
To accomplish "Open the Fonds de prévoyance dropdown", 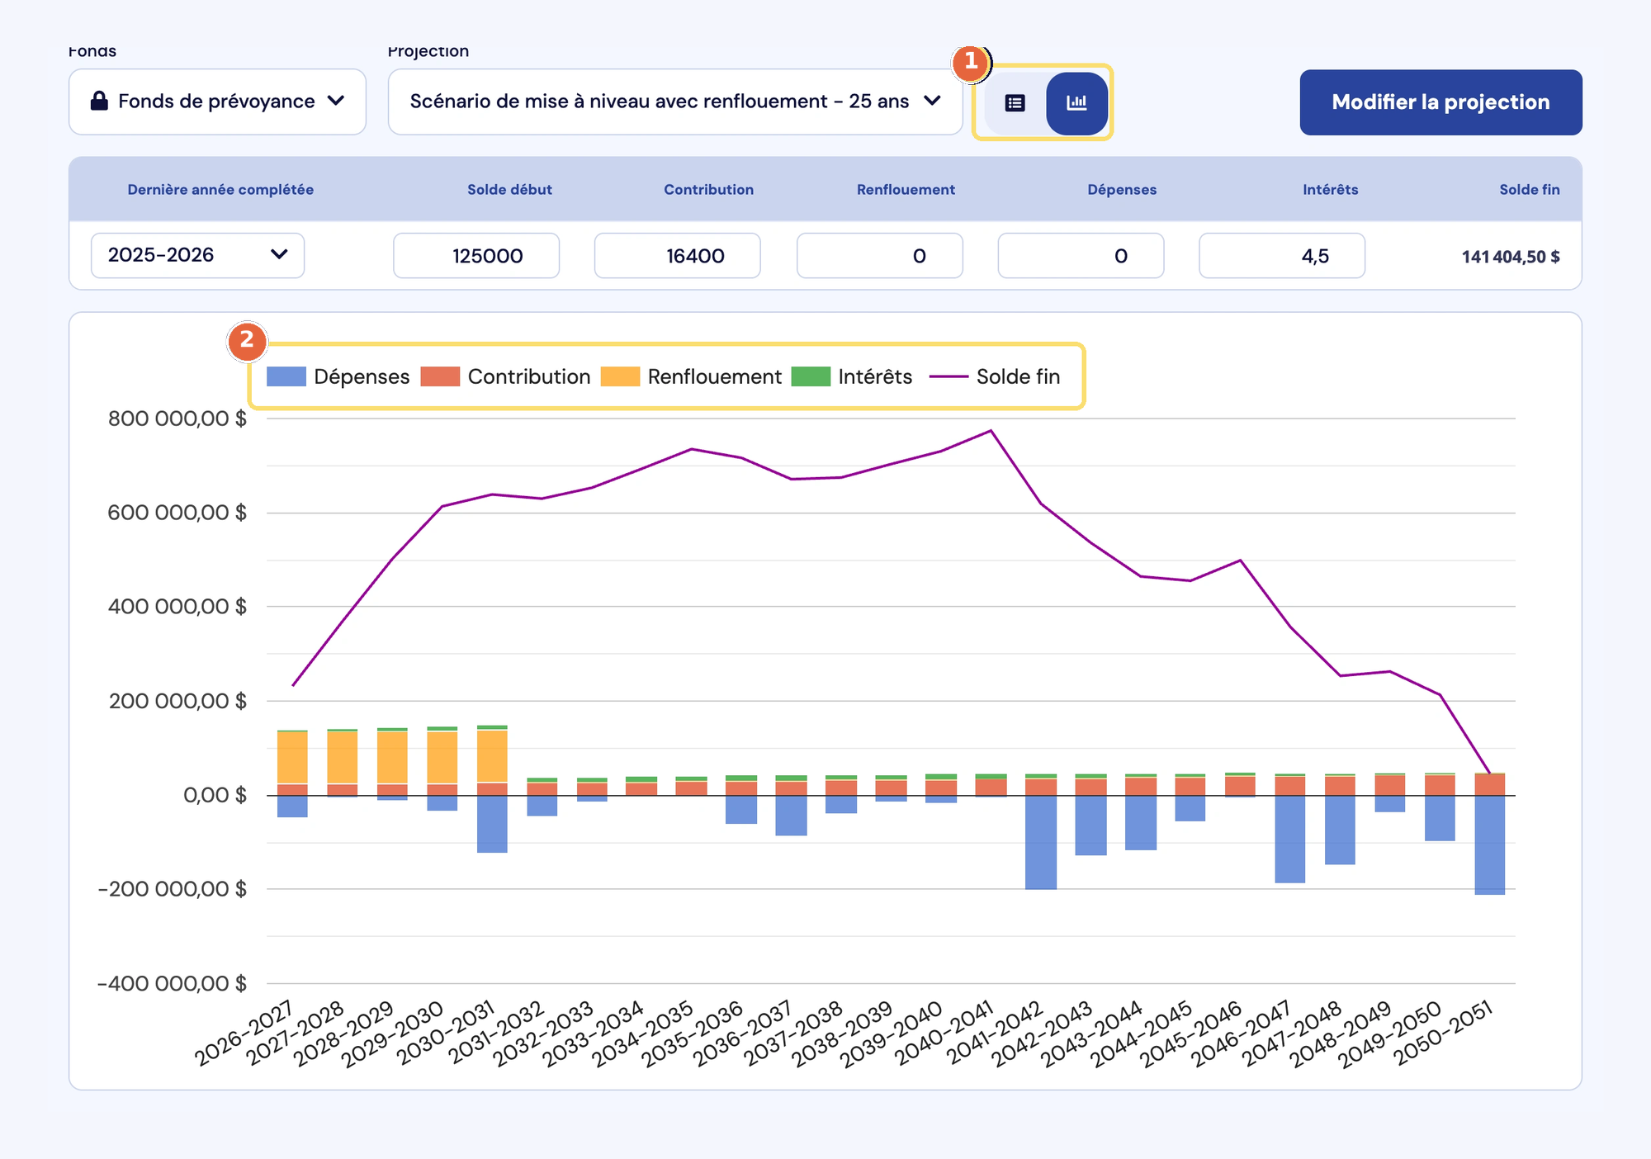I will (x=217, y=102).
